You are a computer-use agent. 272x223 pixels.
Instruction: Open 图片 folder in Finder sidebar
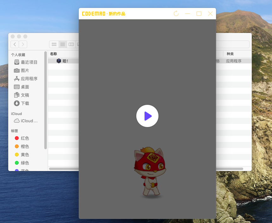[x=22, y=70]
